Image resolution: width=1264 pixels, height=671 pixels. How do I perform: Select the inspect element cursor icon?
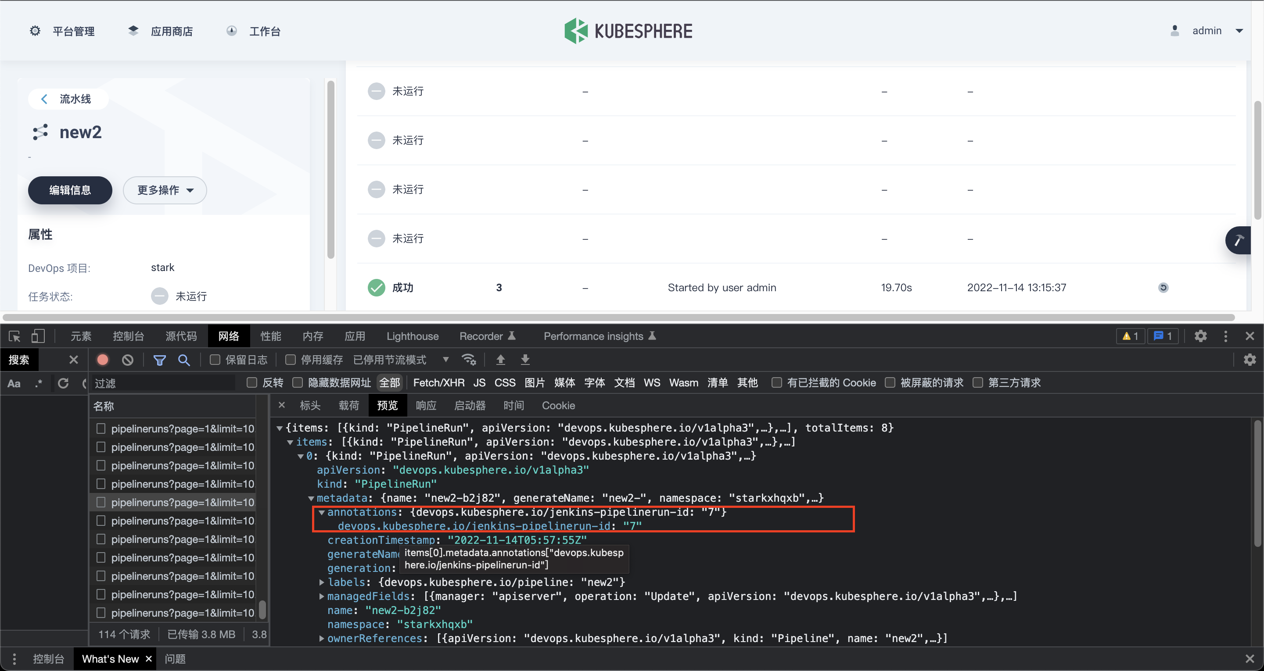pyautogui.click(x=14, y=336)
